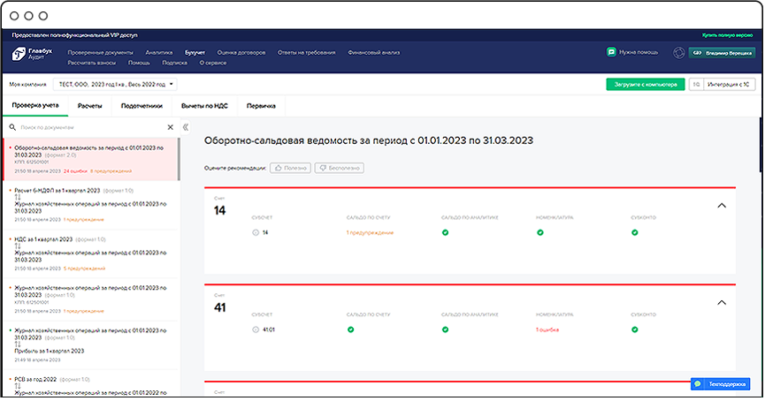
Task: Open the company dropdown ТЕСТ, ООО
Action: 115,84
